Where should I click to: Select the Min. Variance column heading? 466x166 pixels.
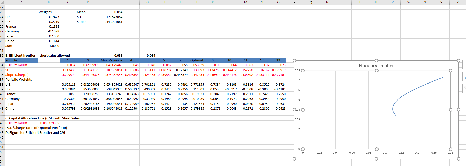[111, 60]
